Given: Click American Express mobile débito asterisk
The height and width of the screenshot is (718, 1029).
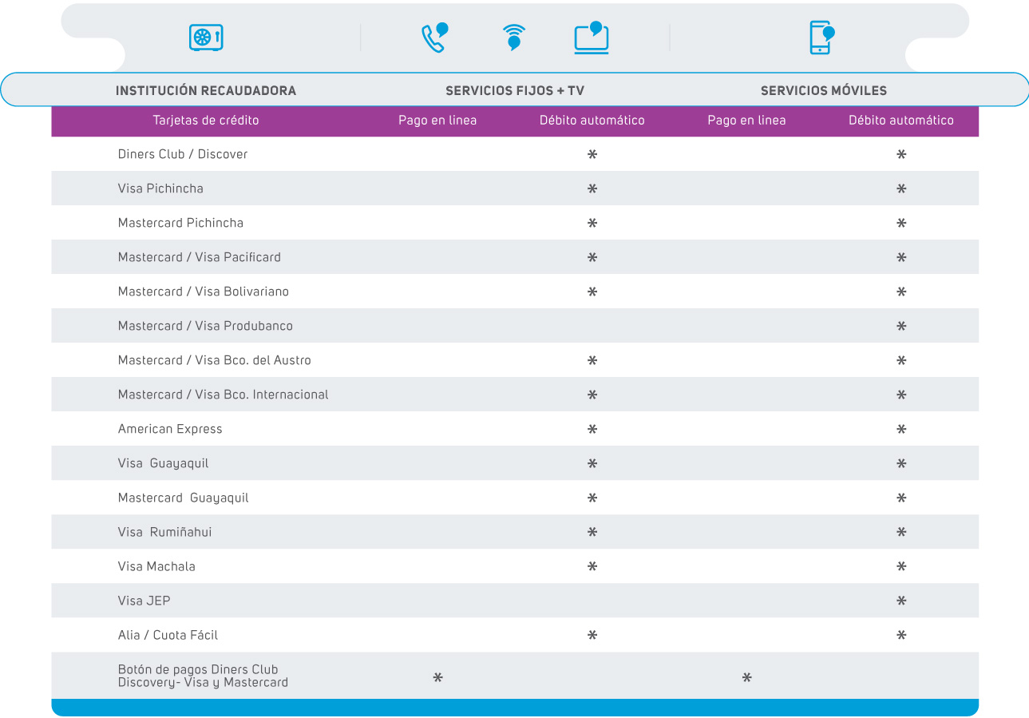Looking at the screenshot, I should pyautogui.click(x=901, y=430).
